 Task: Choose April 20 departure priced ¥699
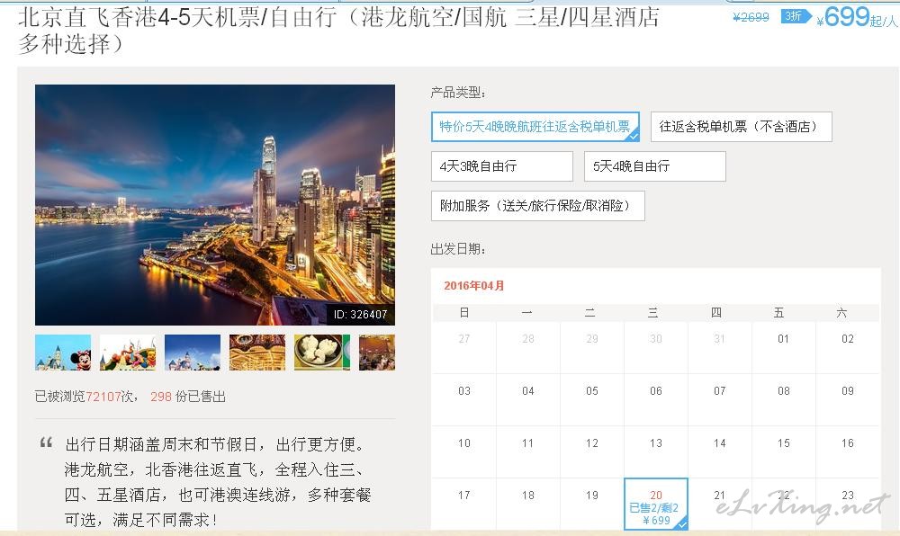(656, 505)
